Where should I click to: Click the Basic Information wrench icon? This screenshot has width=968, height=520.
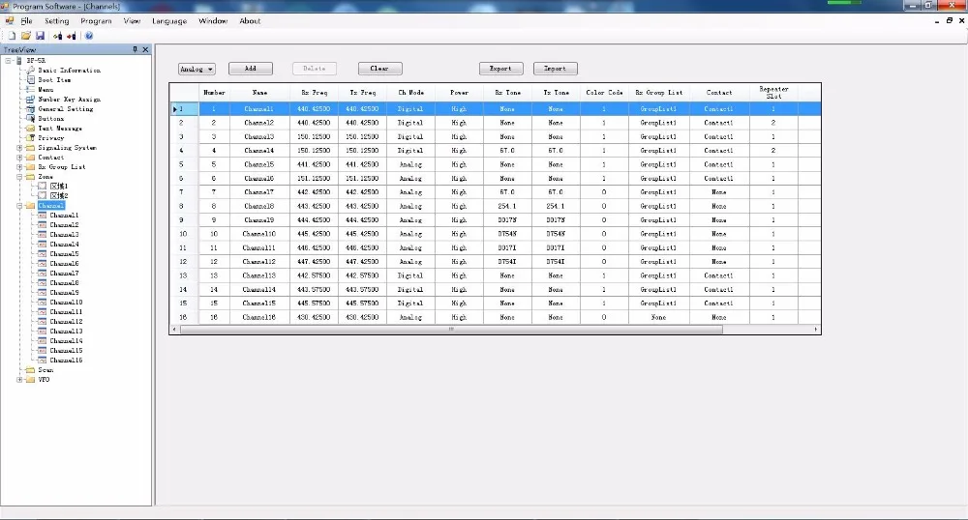pos(30,71)
